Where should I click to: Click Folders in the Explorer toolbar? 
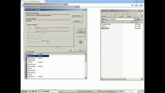tap(128, 16)
